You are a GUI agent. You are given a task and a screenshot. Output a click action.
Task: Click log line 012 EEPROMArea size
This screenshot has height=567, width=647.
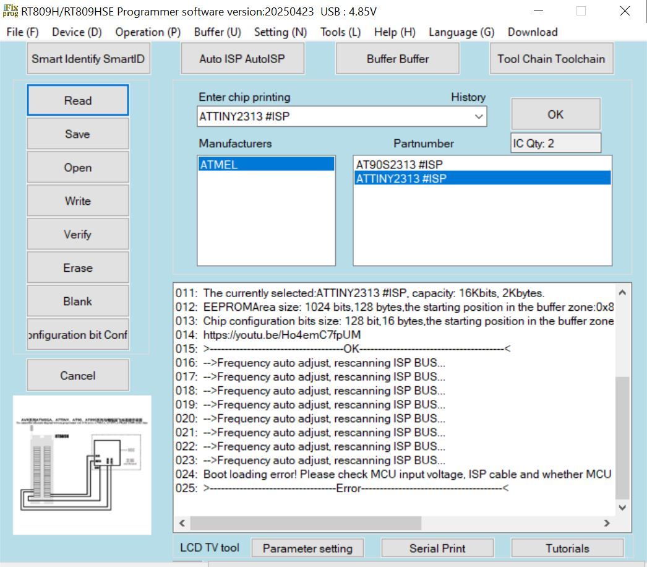click(394, 307)
